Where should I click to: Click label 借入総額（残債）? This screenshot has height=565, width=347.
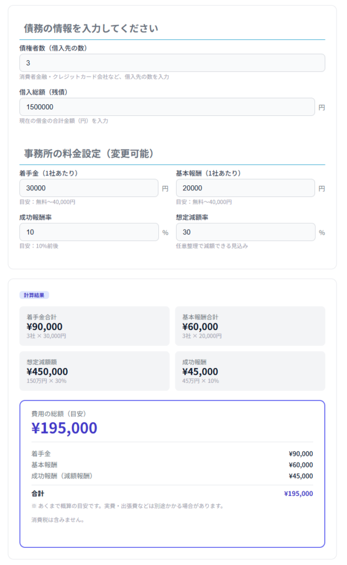[43, 92]
